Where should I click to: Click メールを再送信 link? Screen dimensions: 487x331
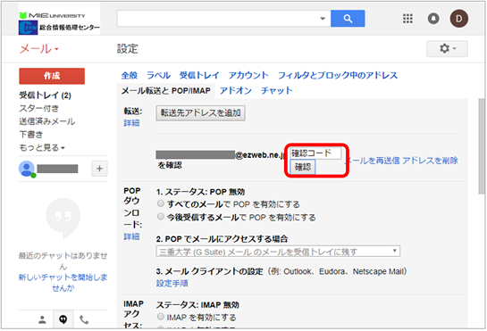(373, 161)
